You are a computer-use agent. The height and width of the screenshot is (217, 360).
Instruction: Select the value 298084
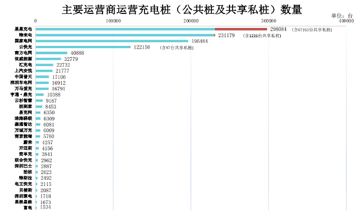click(278, 29)
